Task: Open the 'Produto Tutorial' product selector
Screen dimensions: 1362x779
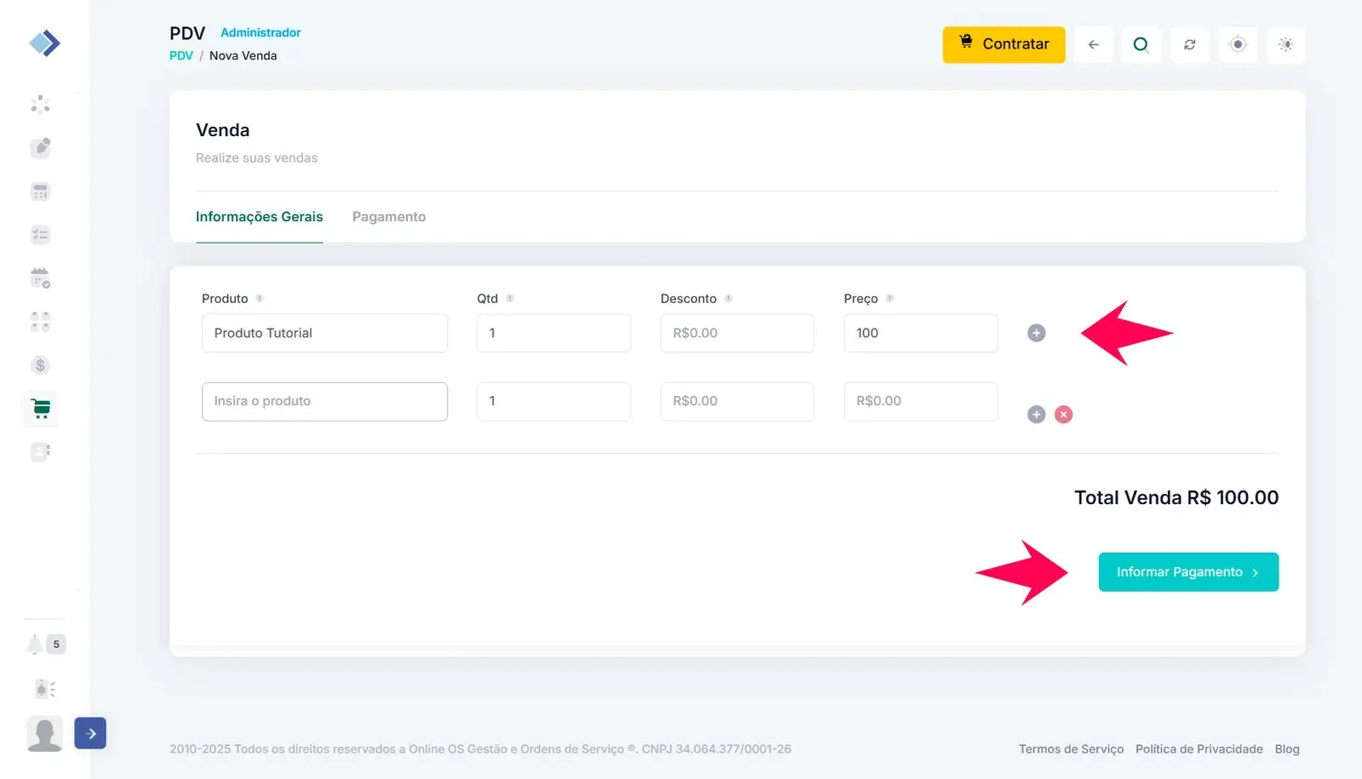Action: [x=324, y=333]
